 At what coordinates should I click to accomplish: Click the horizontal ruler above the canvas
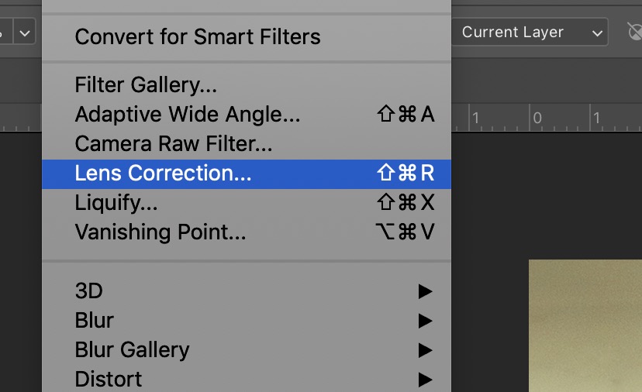tap(543, 119)
